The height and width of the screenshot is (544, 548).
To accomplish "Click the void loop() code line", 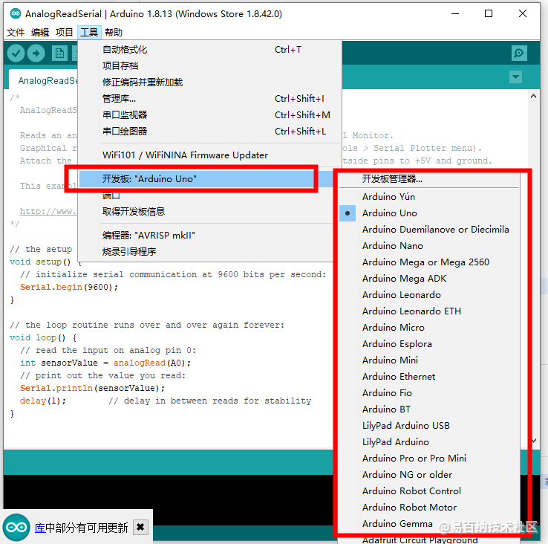I will (43, 337).
